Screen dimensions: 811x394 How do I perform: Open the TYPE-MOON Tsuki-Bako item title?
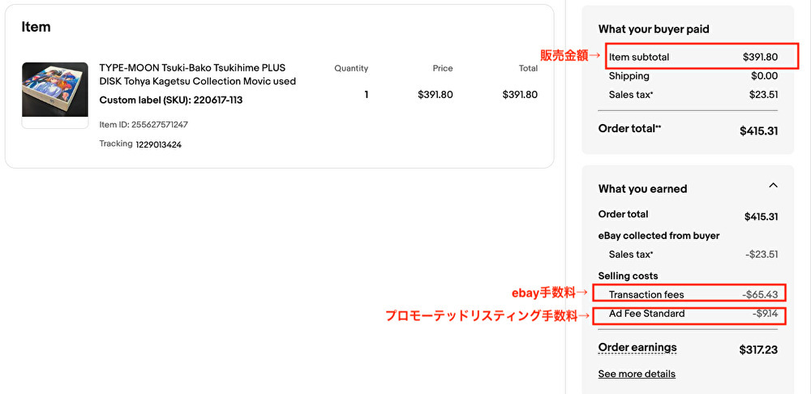coord(197,75)
